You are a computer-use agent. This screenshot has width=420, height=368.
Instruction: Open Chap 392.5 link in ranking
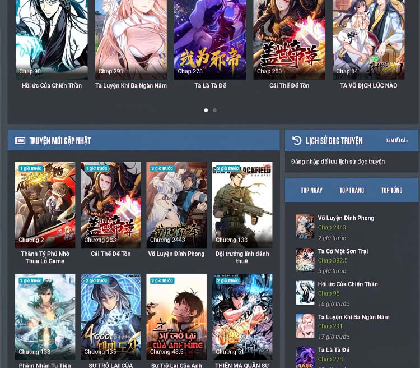333,260
